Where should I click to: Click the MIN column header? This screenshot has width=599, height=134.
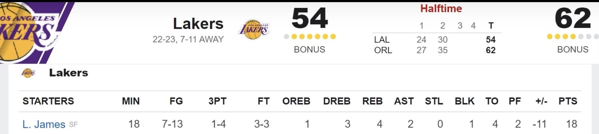point(131,101)
